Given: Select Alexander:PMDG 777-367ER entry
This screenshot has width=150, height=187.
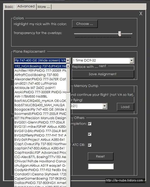Looking at the screenshot, I should point(40,79).
